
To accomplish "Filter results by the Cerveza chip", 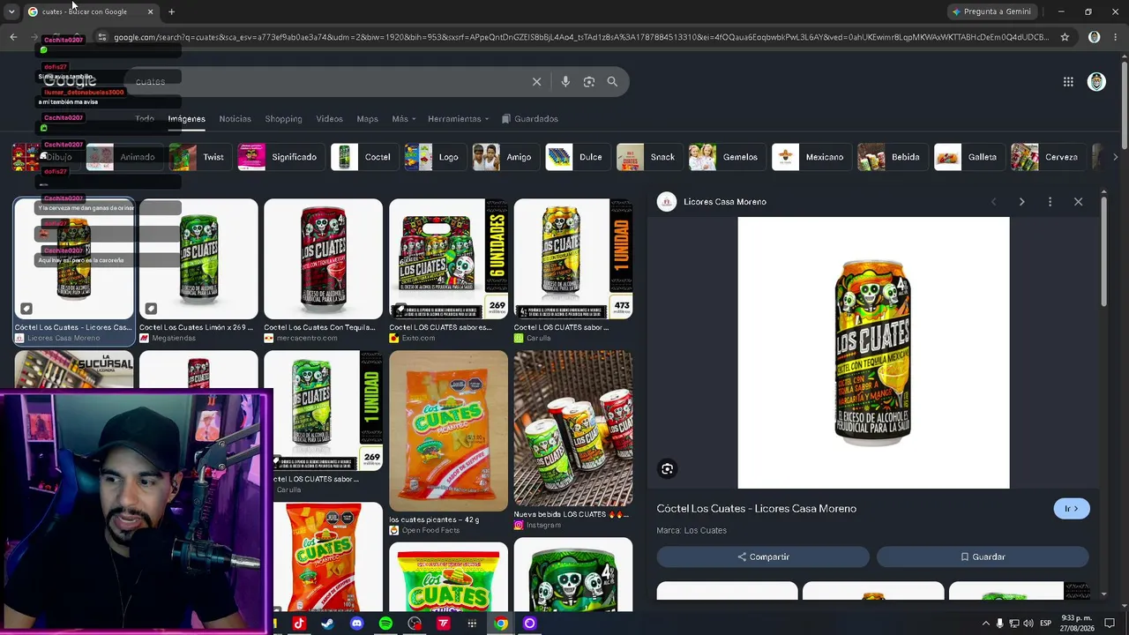I will tap(1047, 157).
